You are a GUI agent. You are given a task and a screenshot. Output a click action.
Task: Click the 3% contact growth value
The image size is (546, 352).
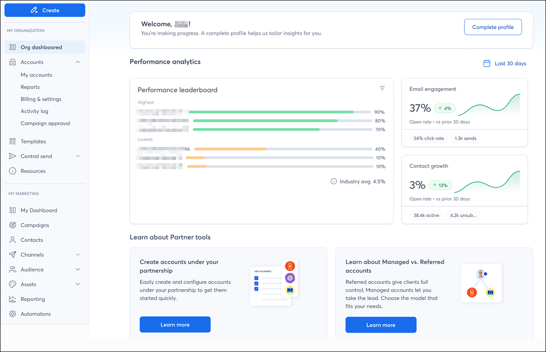(417, 185)
